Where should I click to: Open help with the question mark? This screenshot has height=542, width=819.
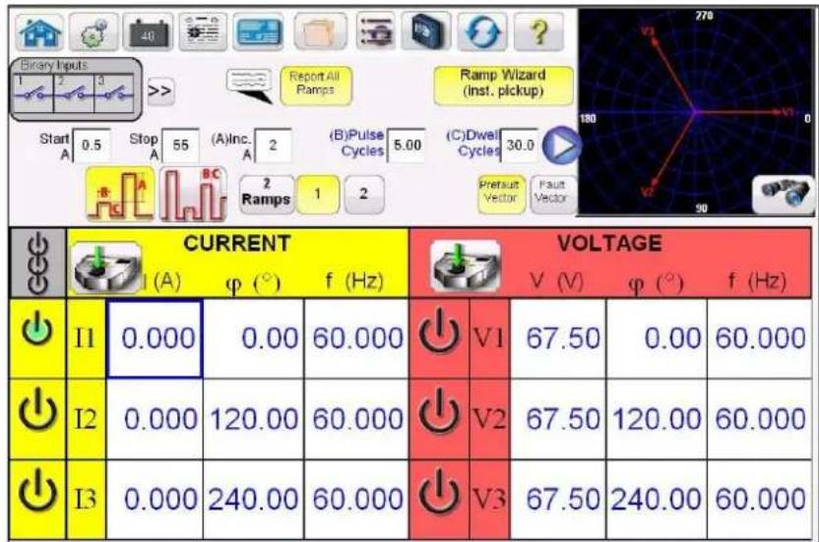(x=539, y=32)
